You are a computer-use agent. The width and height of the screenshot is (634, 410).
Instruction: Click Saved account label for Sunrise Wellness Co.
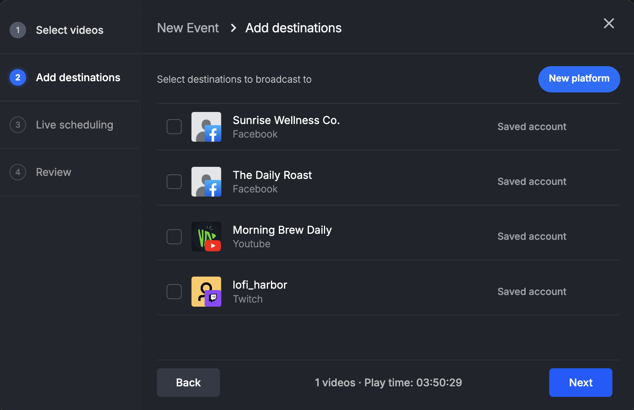tap(532, 127)
